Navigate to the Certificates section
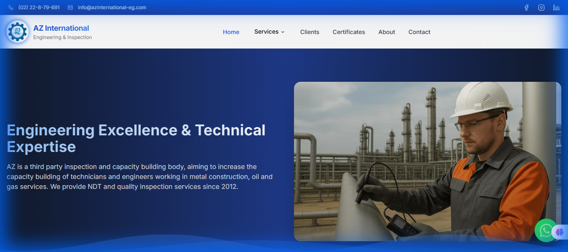Viewport: 568px width, 252px height. pyautogui.click(x=348, y=32)
